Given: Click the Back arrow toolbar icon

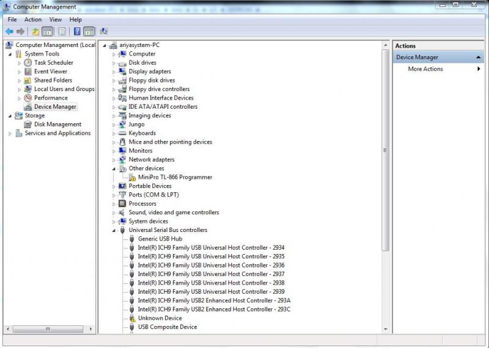Looking at the screenshot, I should (x=9, y=32).
